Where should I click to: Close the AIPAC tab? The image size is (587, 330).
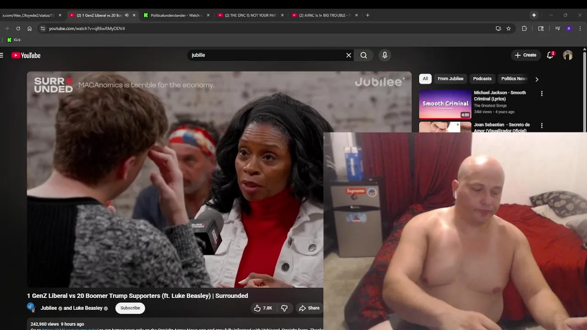(356, 15)
